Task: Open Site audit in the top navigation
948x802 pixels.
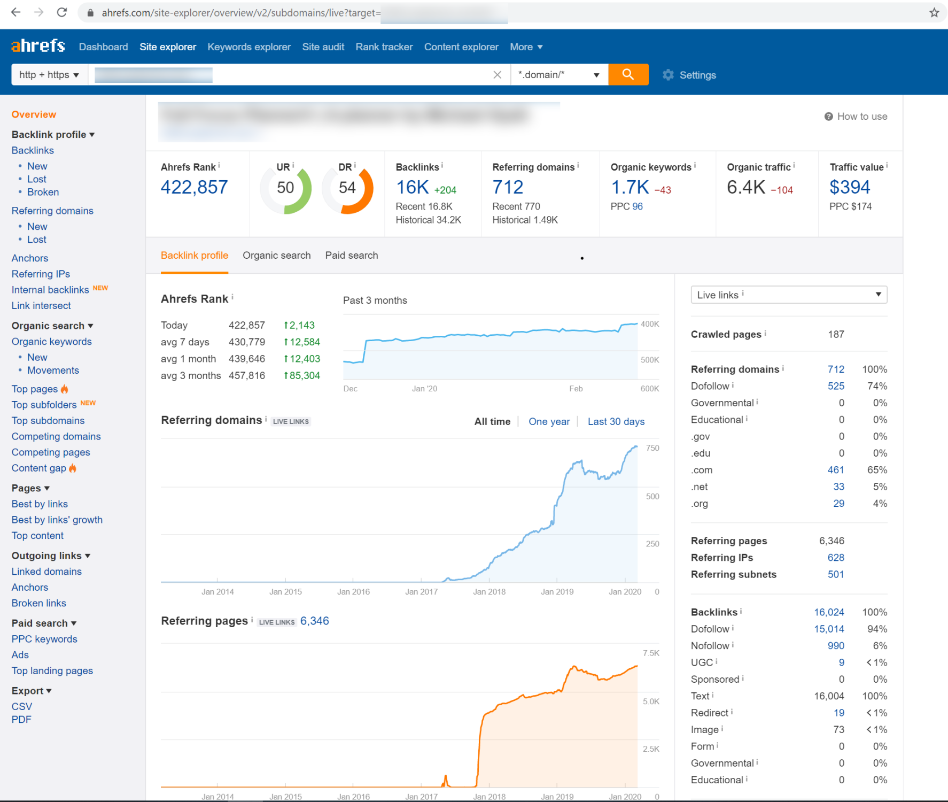Action: (323, 47)
